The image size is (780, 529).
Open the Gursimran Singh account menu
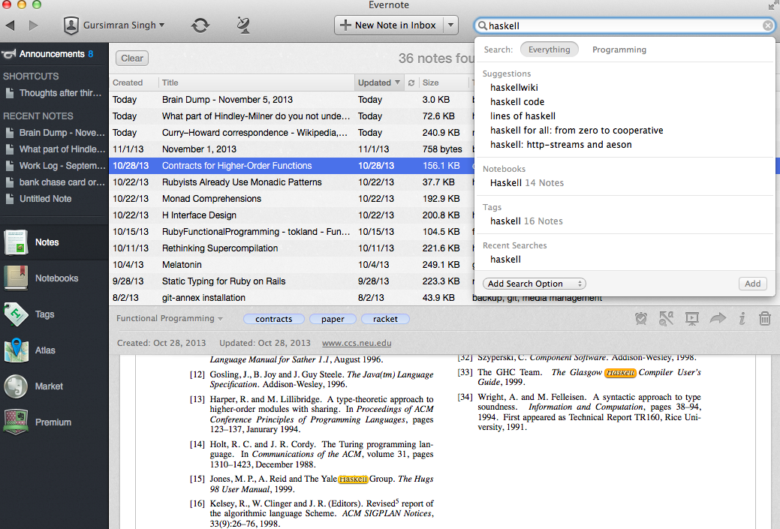114,25
